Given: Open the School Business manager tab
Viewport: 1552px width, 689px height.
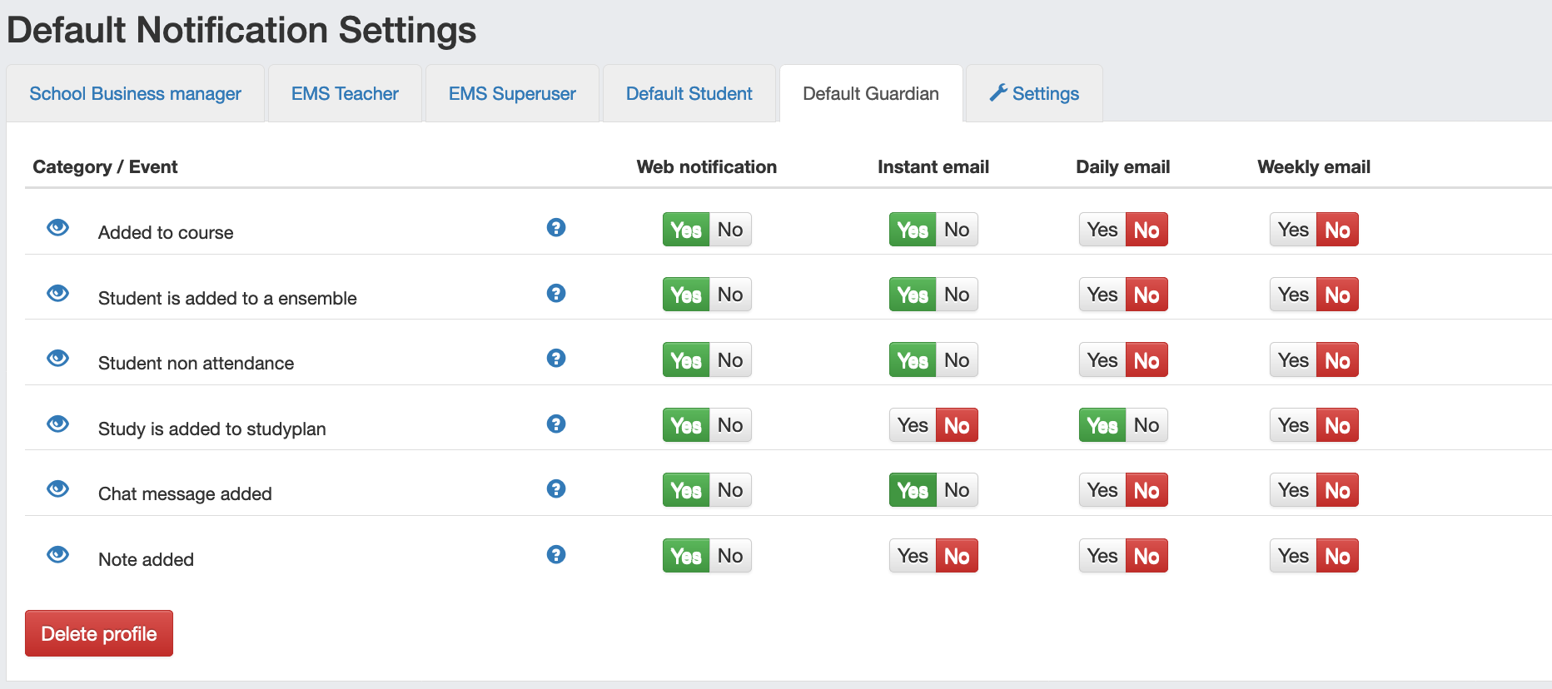Looking at the screenshot, I should point(135,93).
